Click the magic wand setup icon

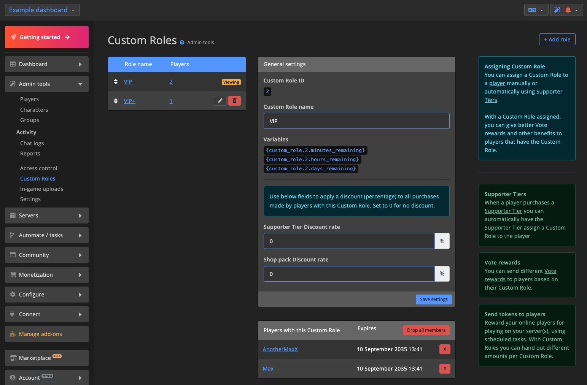[557, 10]
